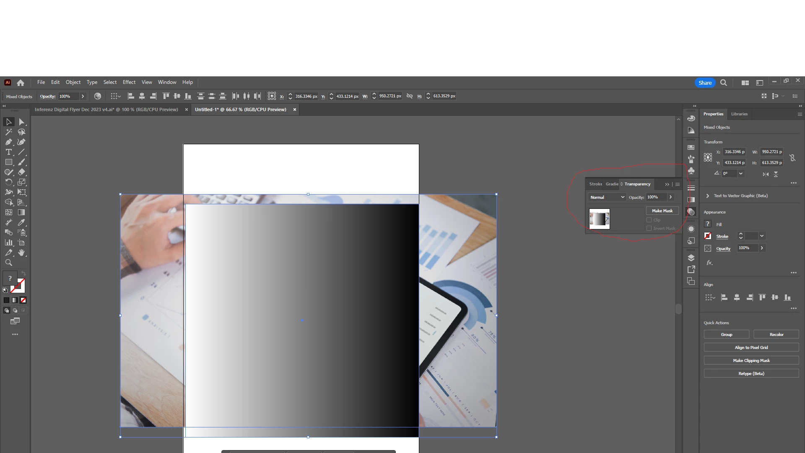805x453 pixels.
Task: Enable the Invert Mask checkbox
Action: tap(649, 228)
